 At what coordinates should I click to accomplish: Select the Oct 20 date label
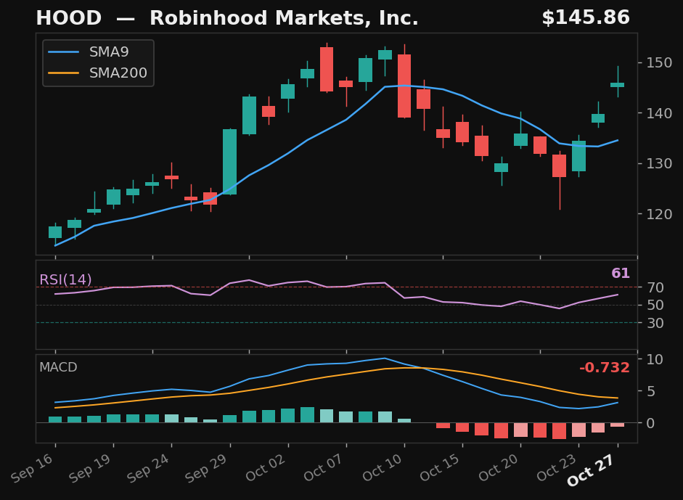coord(499,467)
